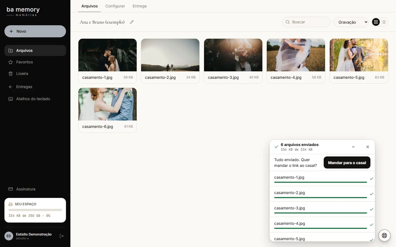
Task: Open casamento-4.jpg thumbnail
Action: [x=296, y=55]
